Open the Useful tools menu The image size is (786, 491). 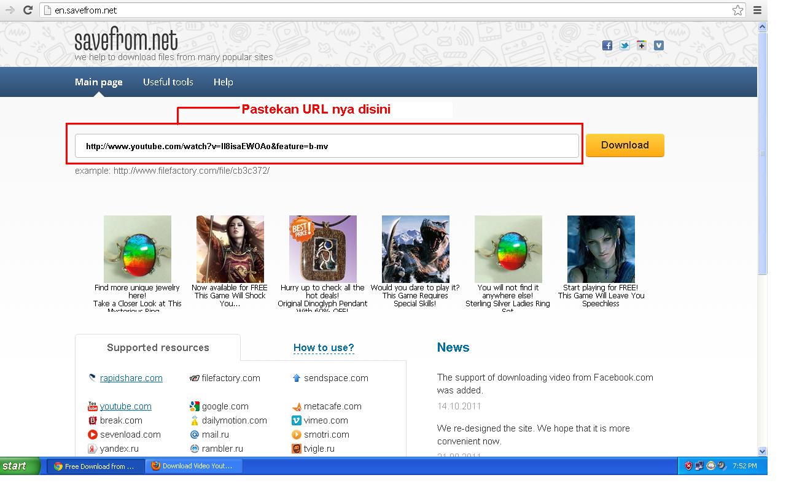[168, 82]
